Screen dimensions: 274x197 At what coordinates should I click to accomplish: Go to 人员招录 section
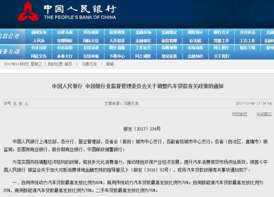click(117, 41)
